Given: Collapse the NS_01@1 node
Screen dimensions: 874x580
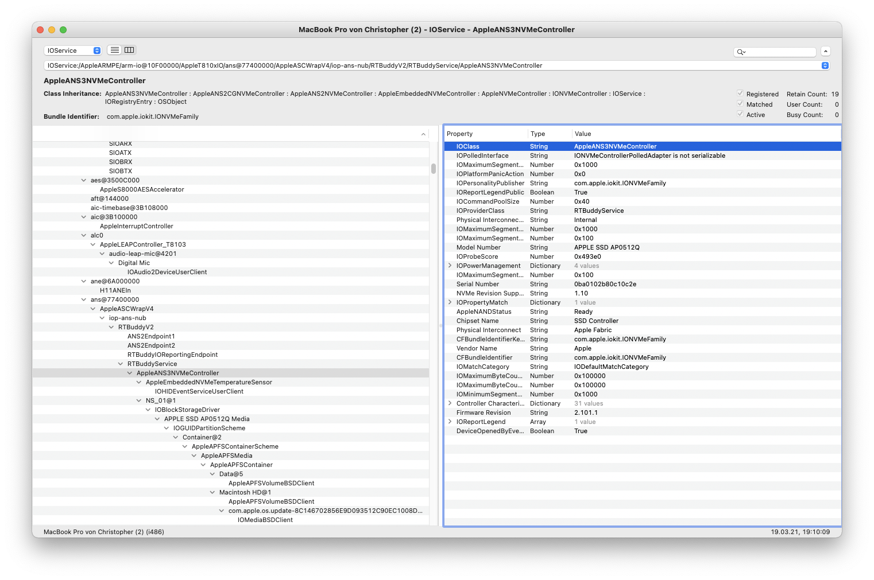Looking at the screenshot, I should [139, 400].
